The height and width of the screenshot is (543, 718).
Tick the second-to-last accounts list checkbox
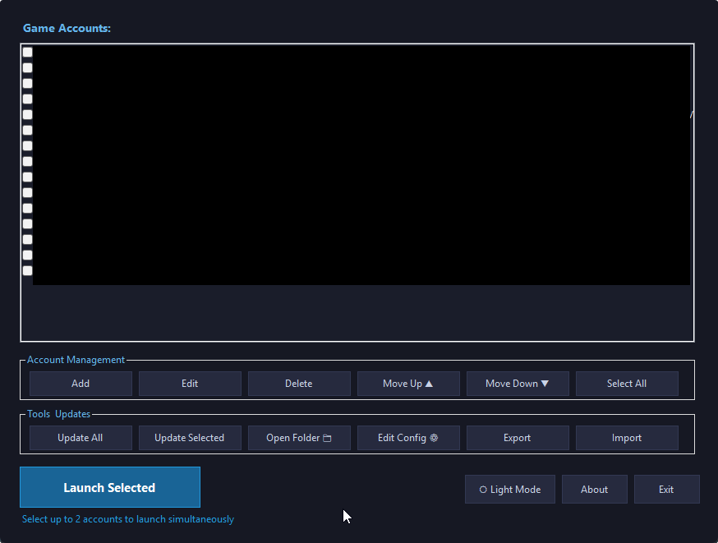pos(27,255)
